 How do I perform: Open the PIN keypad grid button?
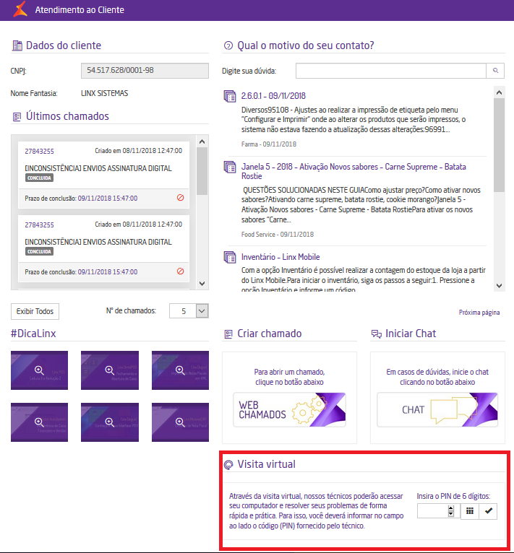(469, 511)
